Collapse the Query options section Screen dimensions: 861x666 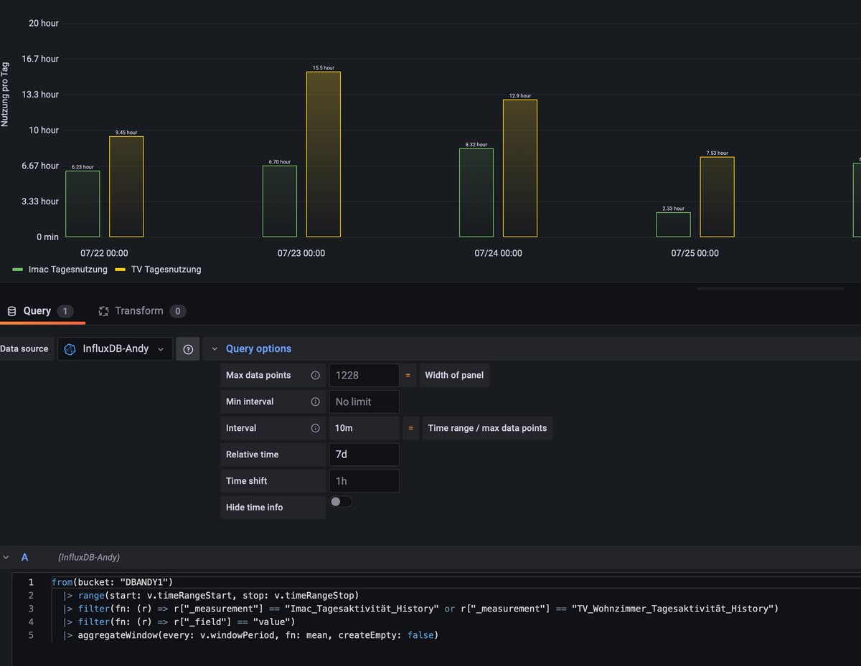click(215, 349)
